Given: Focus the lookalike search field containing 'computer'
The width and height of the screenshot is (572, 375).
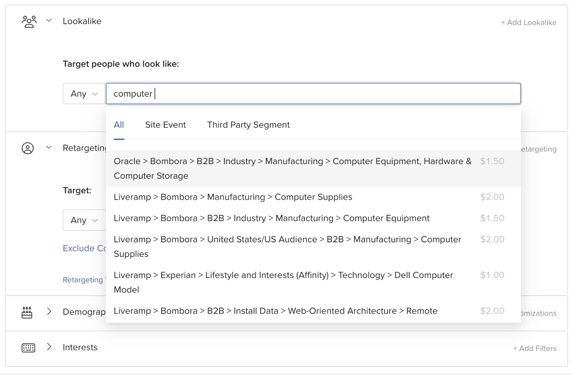Looking at the screenshot, I should pos(313,94).
